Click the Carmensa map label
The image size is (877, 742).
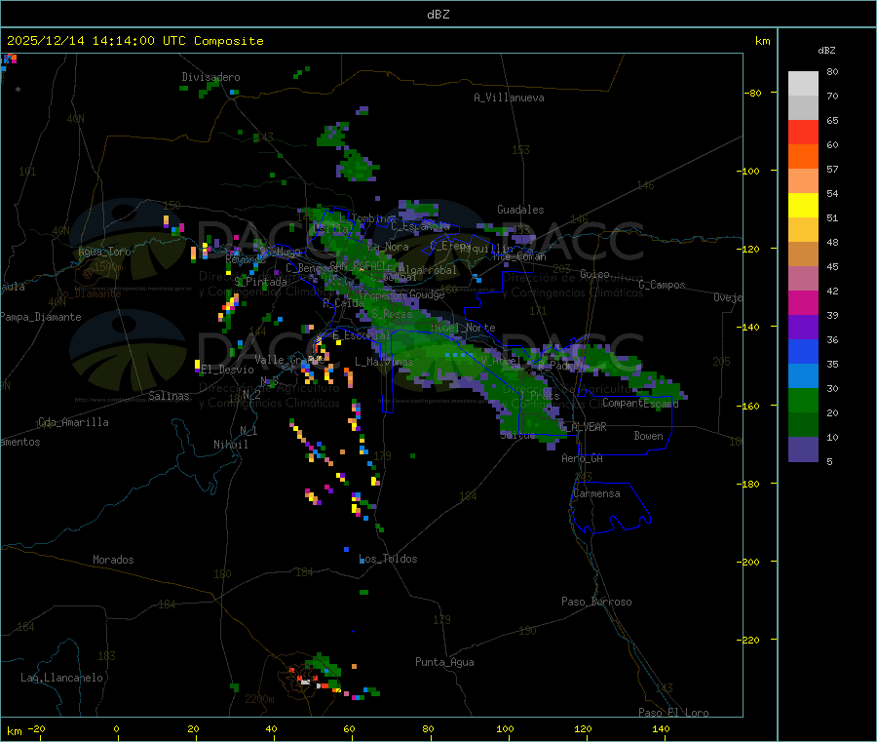point(596,493)
